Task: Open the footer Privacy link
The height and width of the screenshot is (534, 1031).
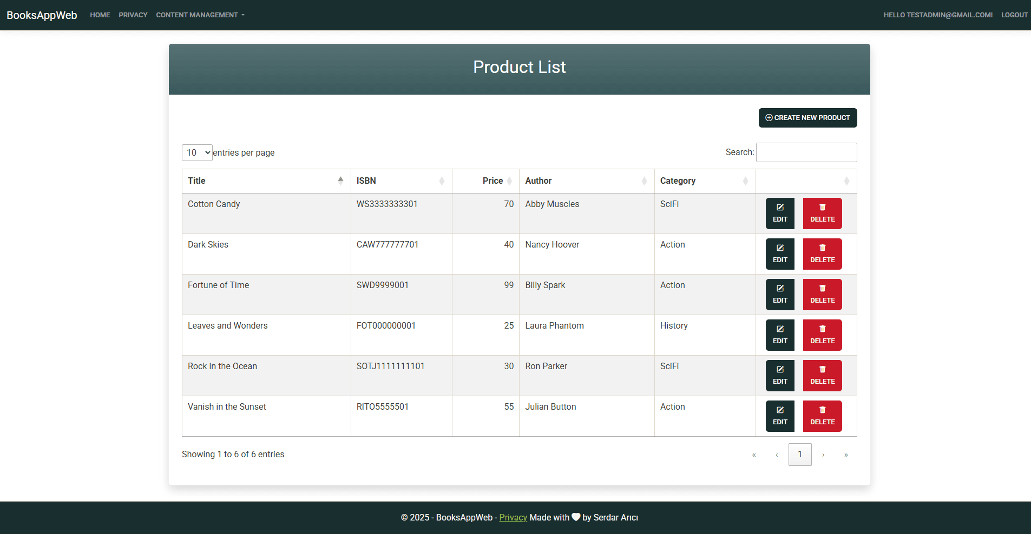Action: [x=513, y=517]
